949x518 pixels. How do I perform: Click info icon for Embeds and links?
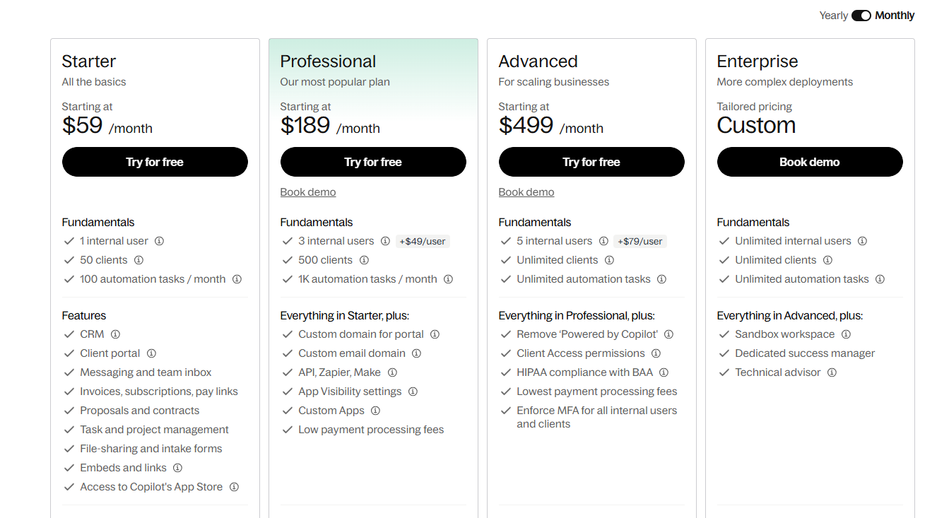[x=177, y=468]
